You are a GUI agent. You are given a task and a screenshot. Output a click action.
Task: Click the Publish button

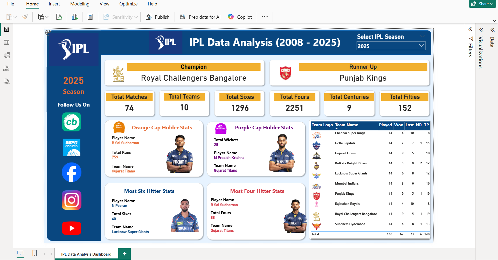tap(158, 17)
